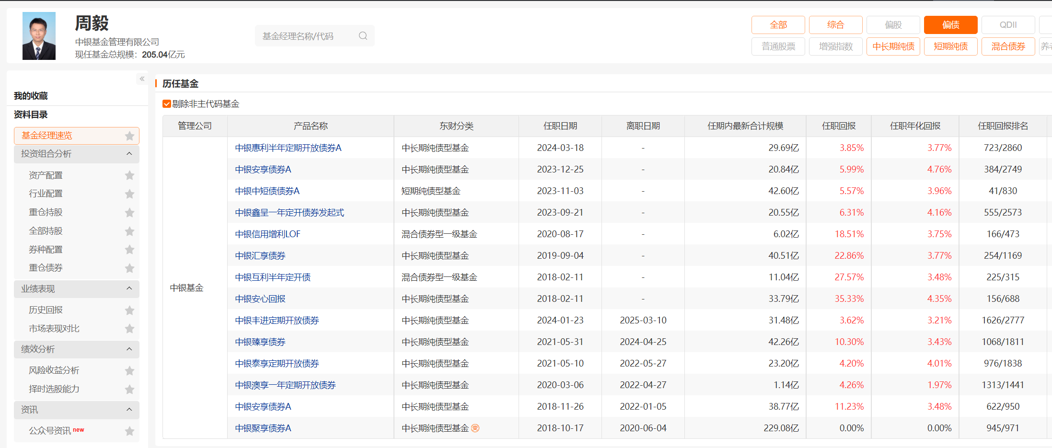Switch to the 中长期纯债 filter tab

click(893, 46)
